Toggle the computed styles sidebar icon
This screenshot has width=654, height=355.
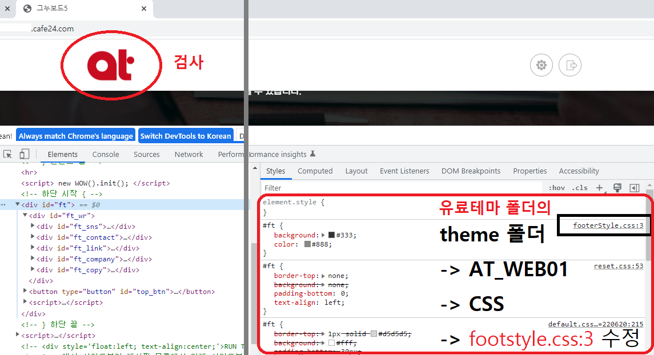[635, 188]
